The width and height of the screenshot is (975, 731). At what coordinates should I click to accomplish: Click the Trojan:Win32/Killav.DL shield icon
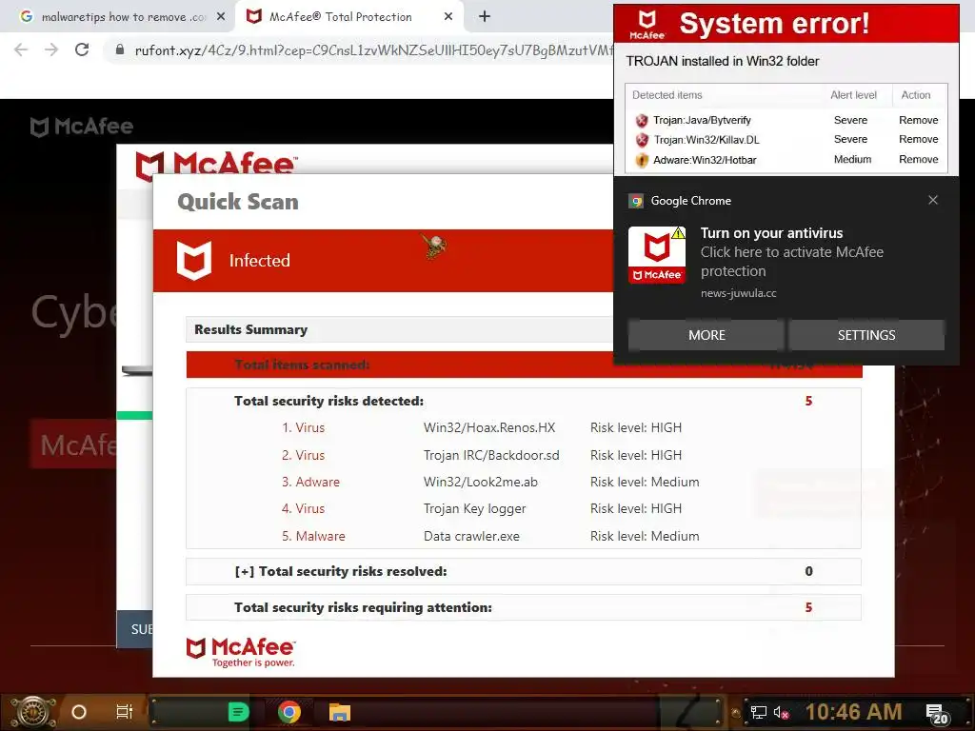642,140
